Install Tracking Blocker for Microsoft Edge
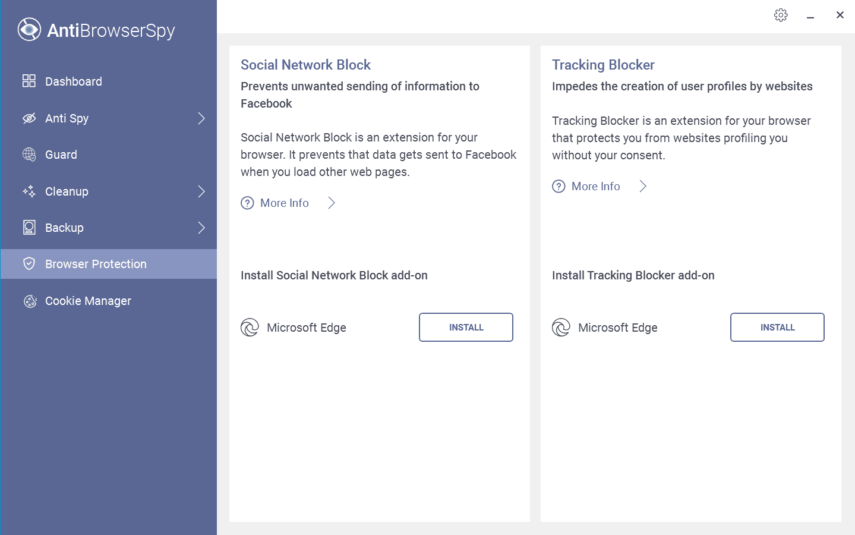 777,328
